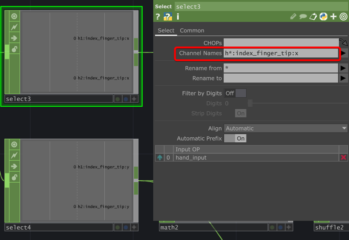This screenshot has width=349, height=240.
Task: Click the Digits slider track
Action: (250, 103)
